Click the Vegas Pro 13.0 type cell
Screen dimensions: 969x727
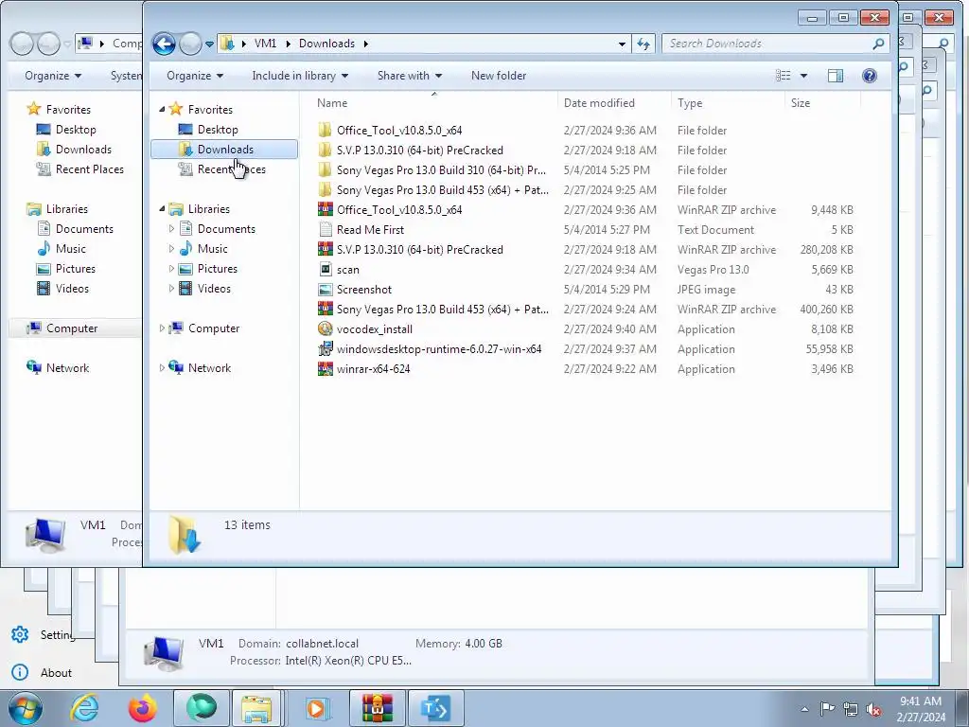[714, 270]
